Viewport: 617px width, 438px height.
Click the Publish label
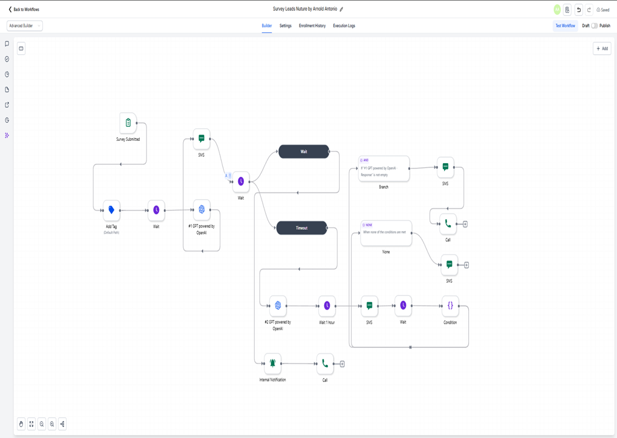(605, 25)
